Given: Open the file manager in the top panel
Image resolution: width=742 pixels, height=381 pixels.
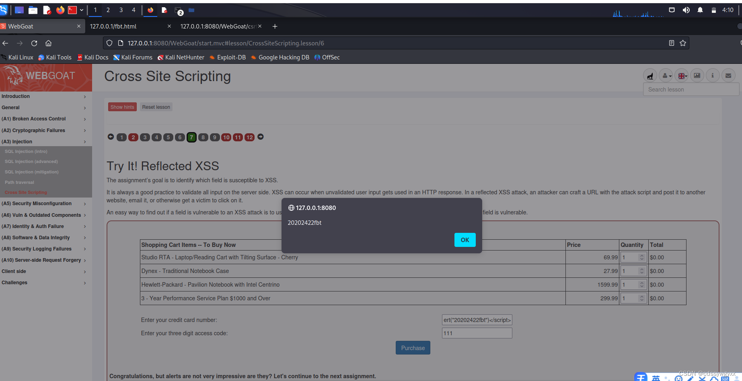Looking at the screenshot, I should pos(33,10).
